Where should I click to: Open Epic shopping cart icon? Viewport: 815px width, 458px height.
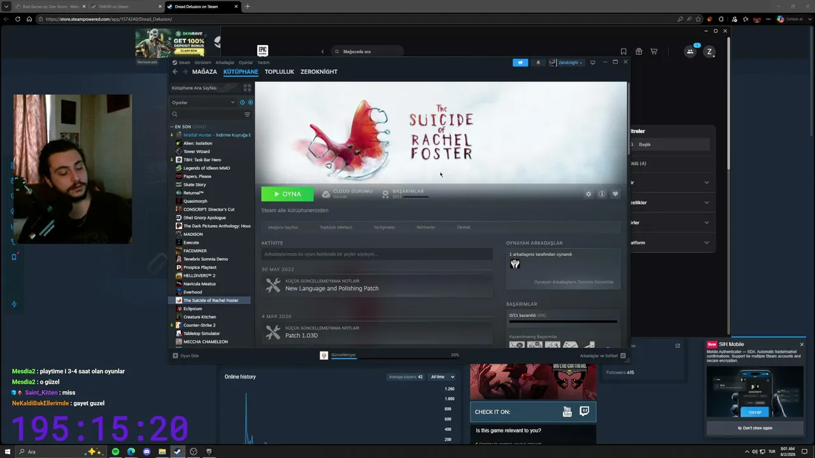[x=654, y=52]
